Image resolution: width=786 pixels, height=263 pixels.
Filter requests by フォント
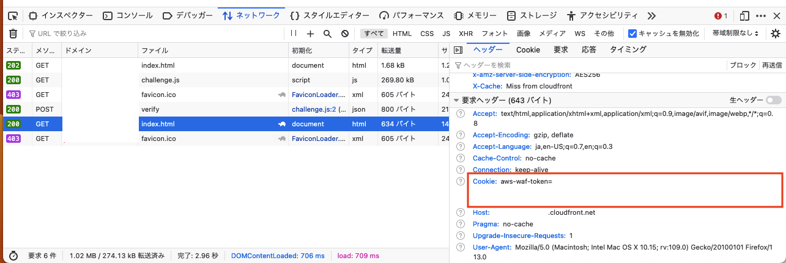coord(495,34)
